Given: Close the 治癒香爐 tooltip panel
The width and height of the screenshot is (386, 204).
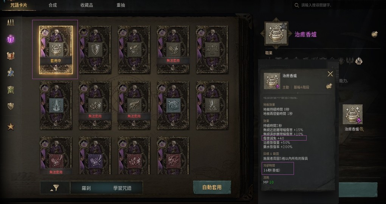Looking at the screenshot, I should (330, 74).
